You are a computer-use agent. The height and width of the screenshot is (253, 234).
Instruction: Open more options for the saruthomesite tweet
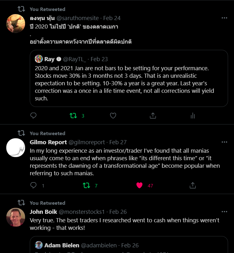pyautogui.click(x=224, y=18)
